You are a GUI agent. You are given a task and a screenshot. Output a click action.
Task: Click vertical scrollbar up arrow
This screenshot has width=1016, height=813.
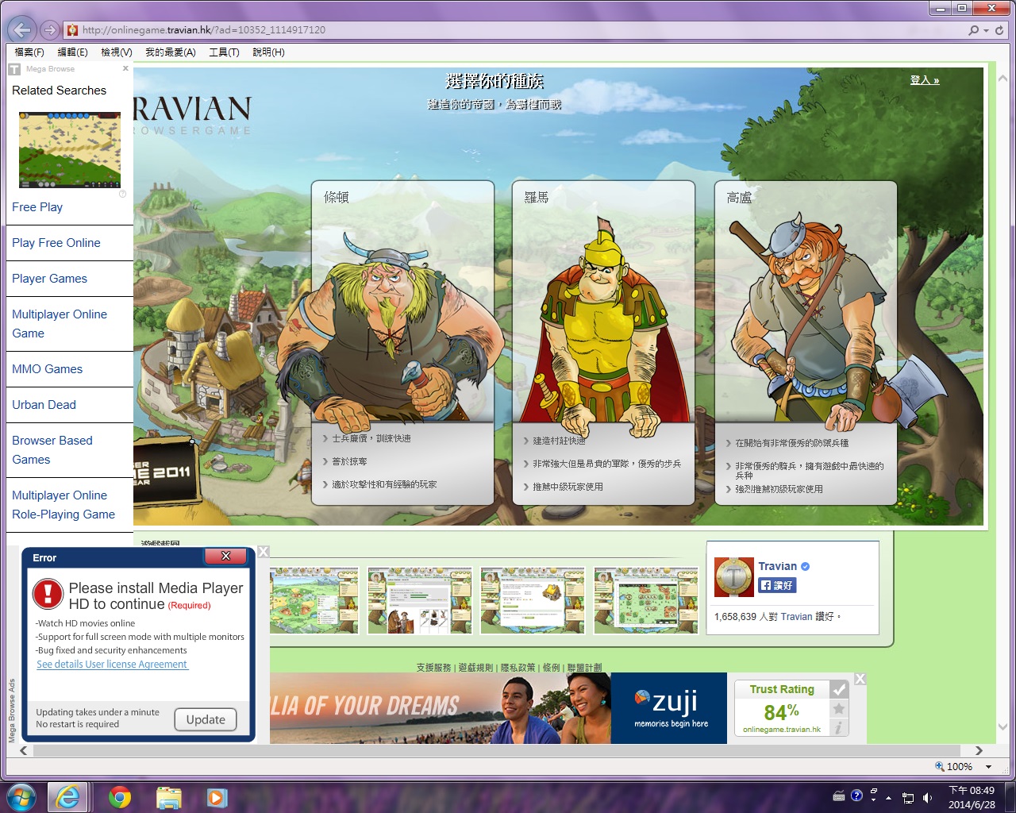1003,79
